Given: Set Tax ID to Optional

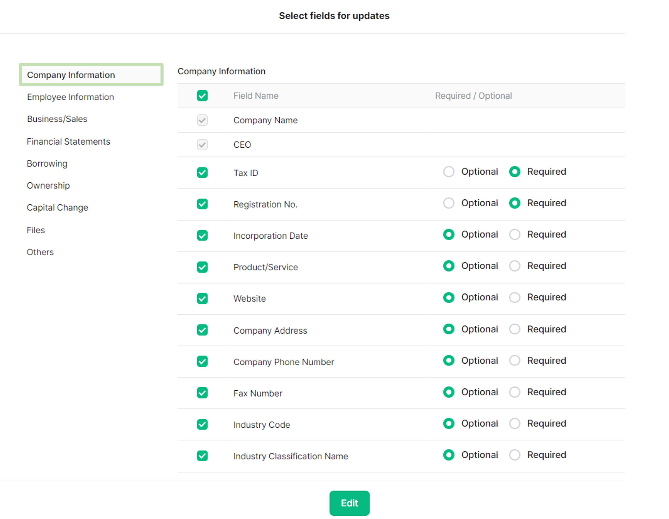Looking at the screenshot, I should (x=448, y=171).
